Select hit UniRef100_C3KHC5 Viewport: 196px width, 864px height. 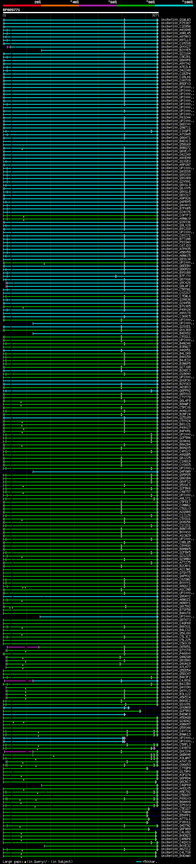click(x=175, y=317)
